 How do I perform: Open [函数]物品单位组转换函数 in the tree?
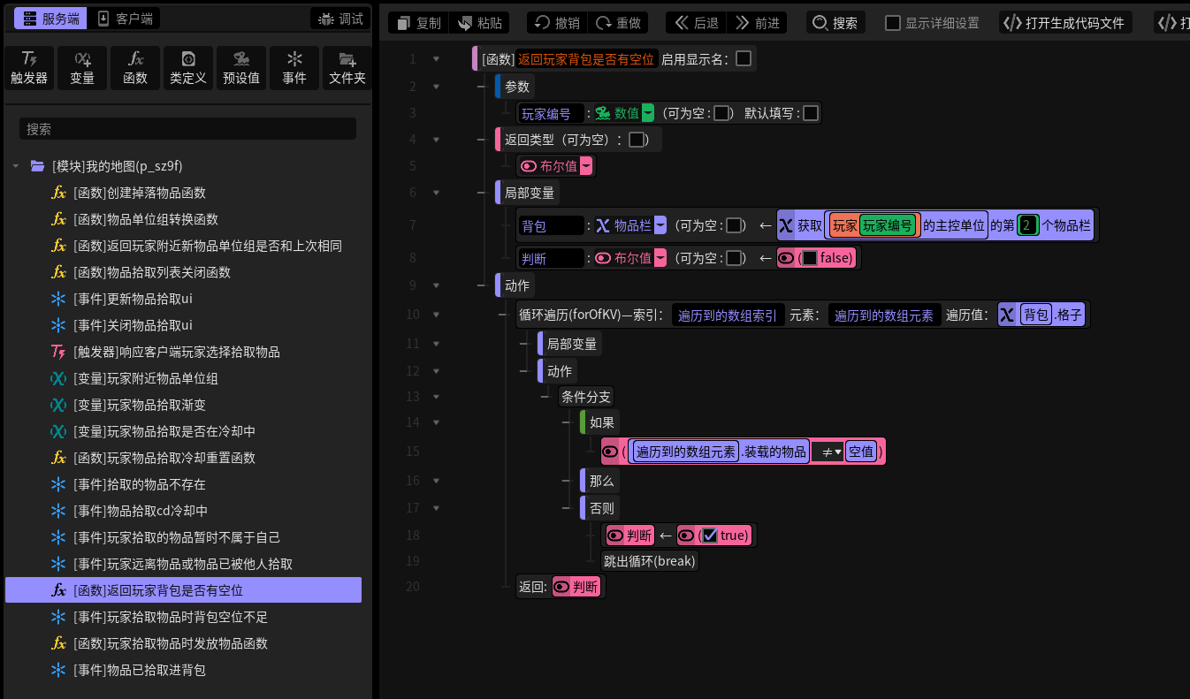(146, 219)
